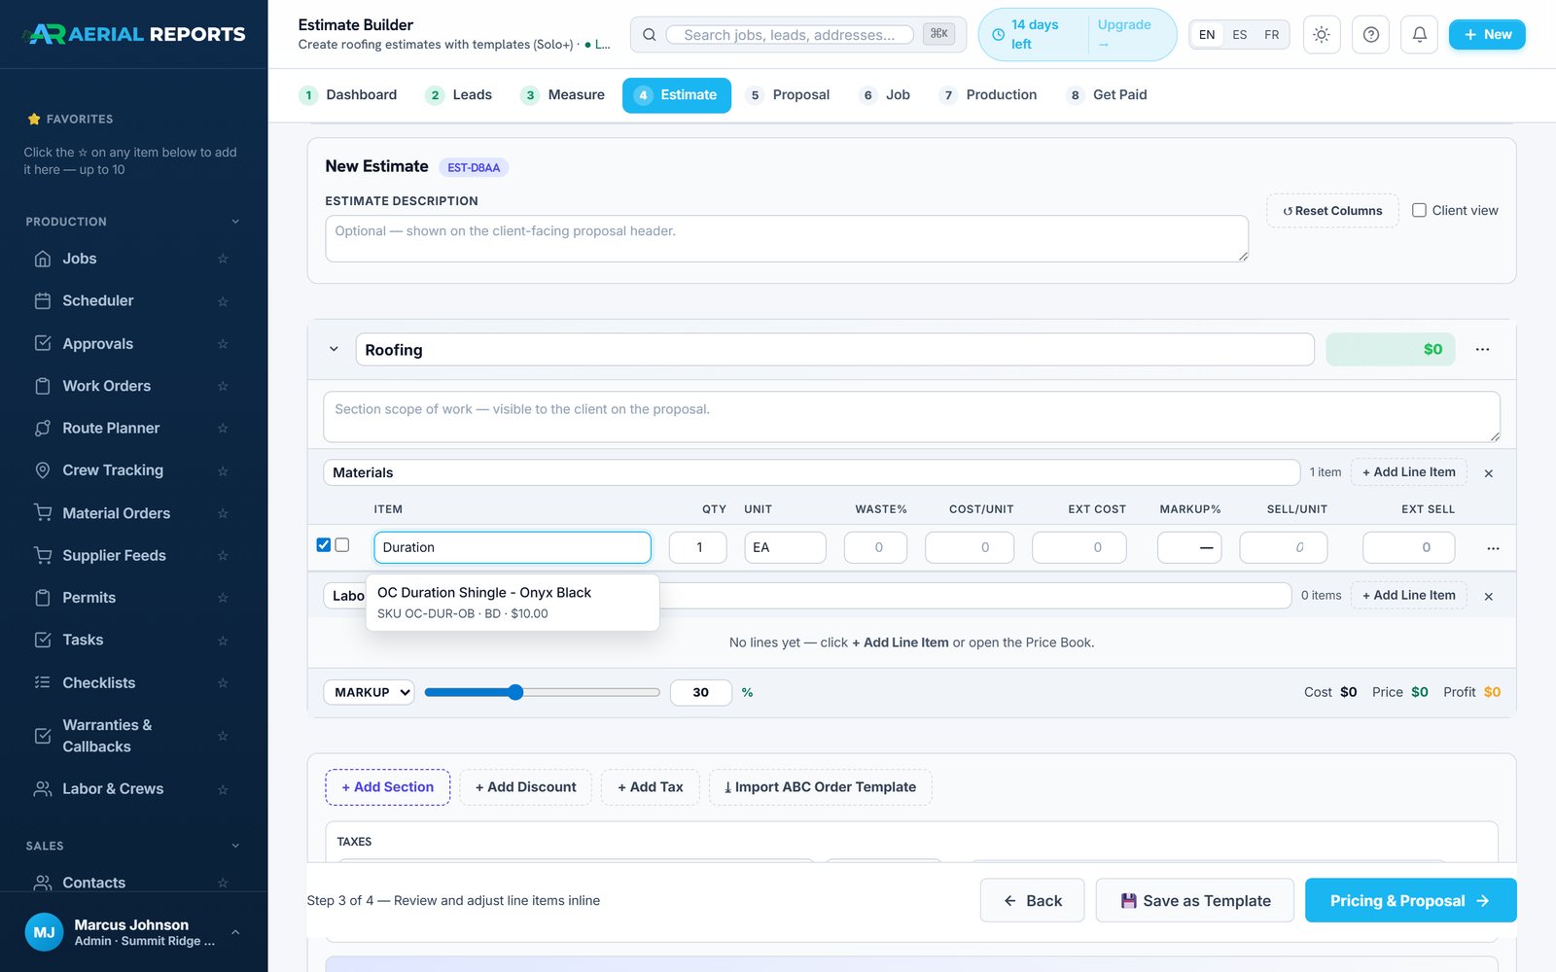
Task: Go to Proposal step
Action: tap(788, 95)
